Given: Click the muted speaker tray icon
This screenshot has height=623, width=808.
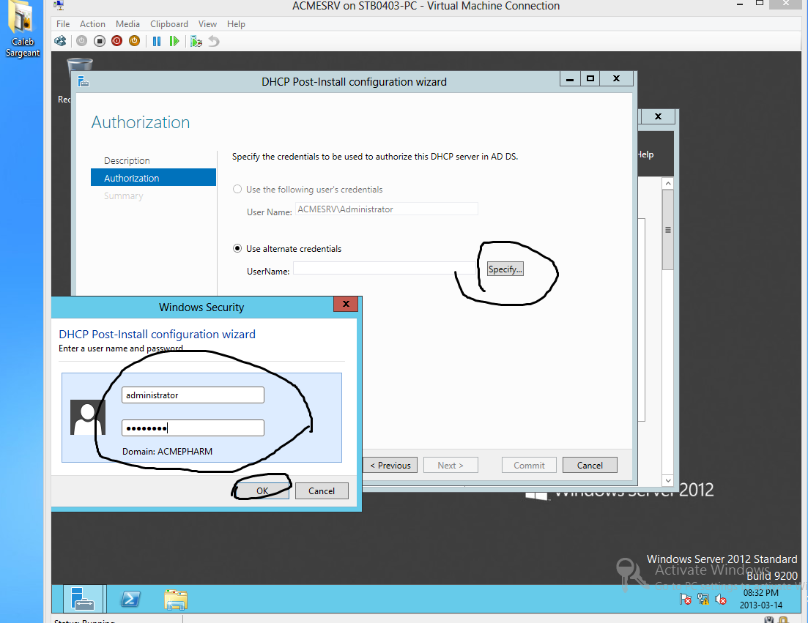Looking at the screenshot, I should point(721,599).
